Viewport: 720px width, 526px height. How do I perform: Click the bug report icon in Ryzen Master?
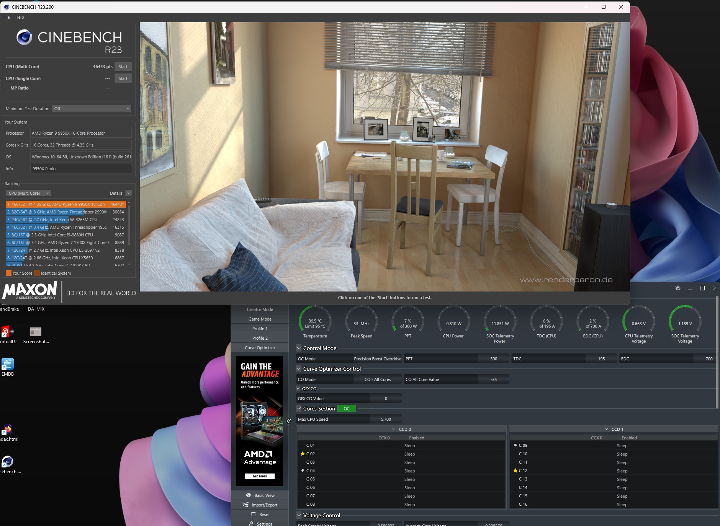(x=678, y=288)
